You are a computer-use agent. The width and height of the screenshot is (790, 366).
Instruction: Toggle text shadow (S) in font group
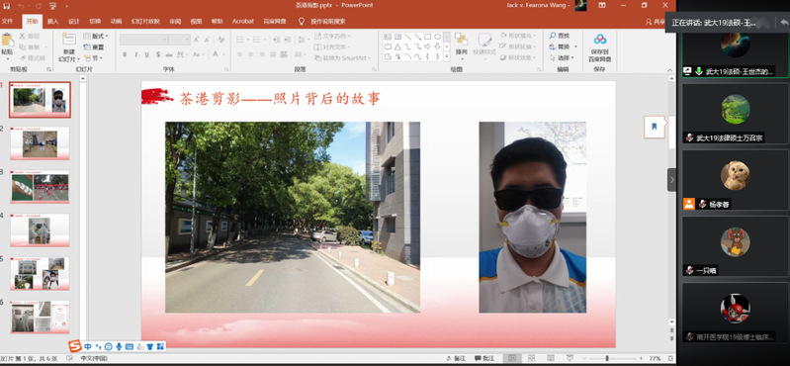pyautogui.click(x=157, y=54)
